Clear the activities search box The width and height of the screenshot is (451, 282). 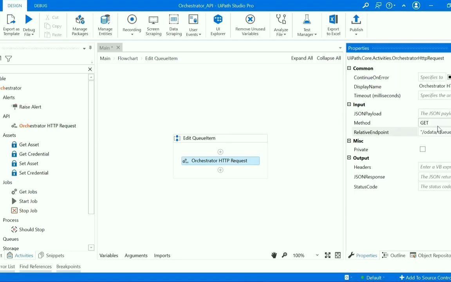pos(90,69)
